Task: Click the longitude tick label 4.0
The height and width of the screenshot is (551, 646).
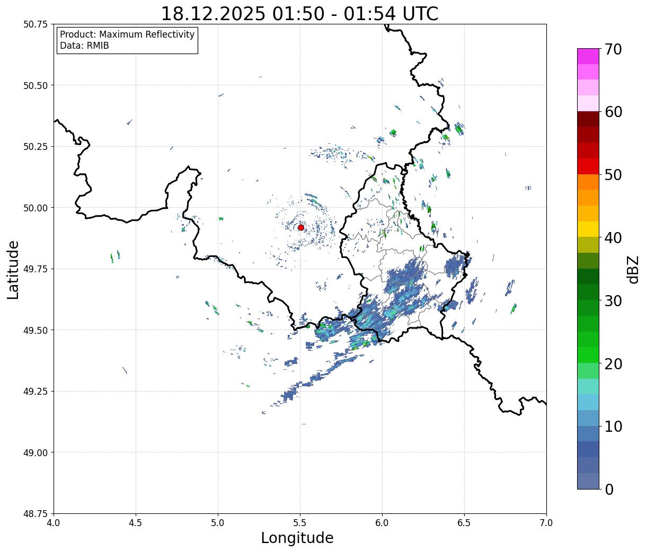Action: pyautogui.click(x=54, y=523)
